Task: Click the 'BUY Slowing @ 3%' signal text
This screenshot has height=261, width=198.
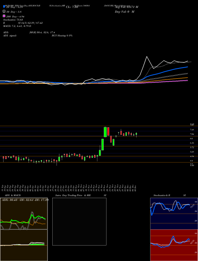Action: (62, 36)
